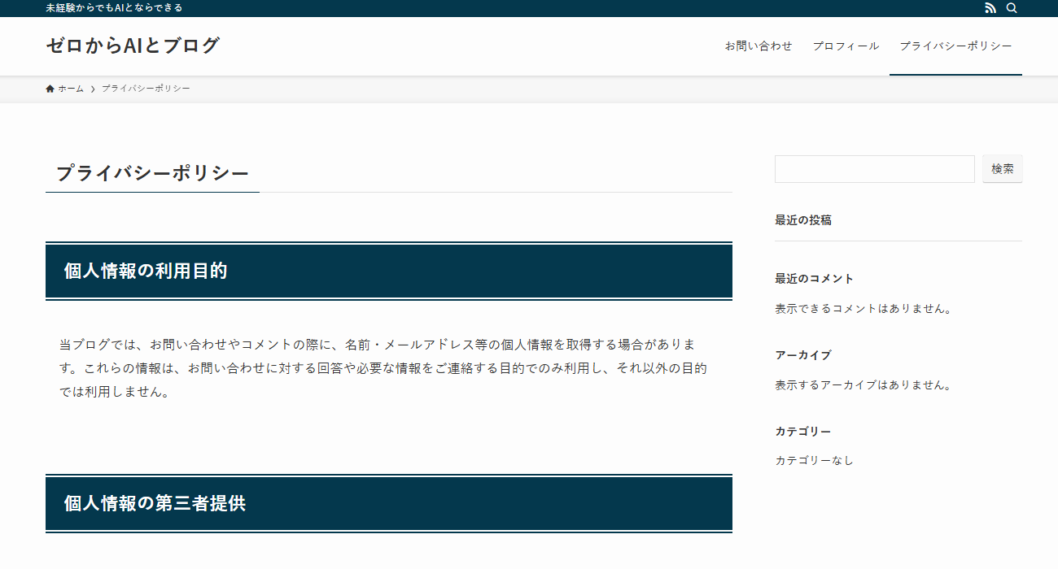Click the プライバシーポリシー breadcrumb text
Screen dimensions: 1058x569
tap(146, 89)
